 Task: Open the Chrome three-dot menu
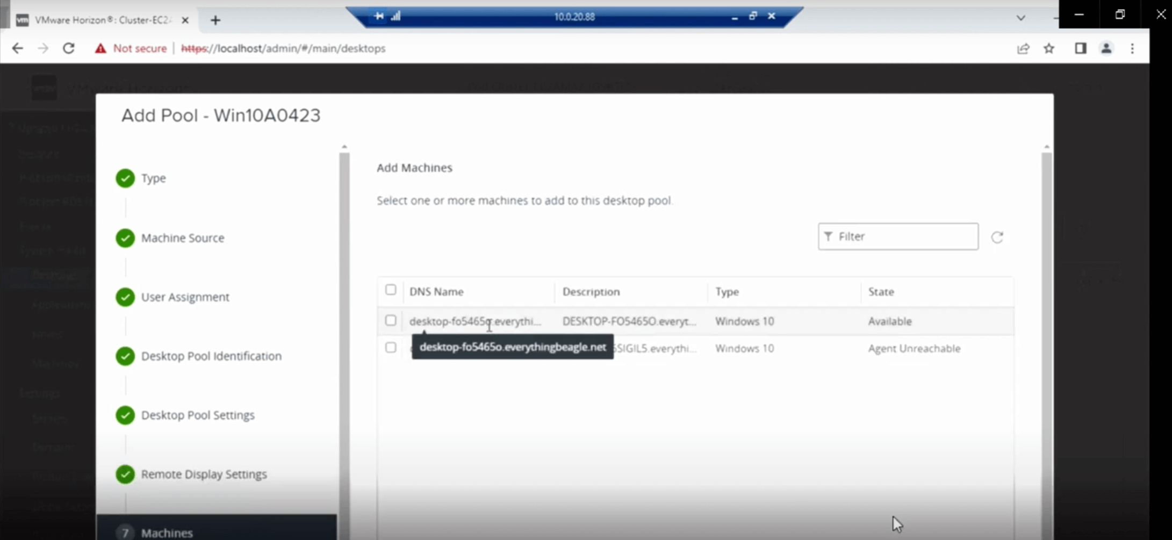click(x=1132, y=48)
